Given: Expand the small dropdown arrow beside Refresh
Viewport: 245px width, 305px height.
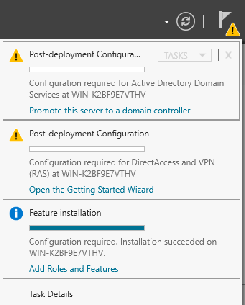Looking at the screenshot, I should coord(166,22).
